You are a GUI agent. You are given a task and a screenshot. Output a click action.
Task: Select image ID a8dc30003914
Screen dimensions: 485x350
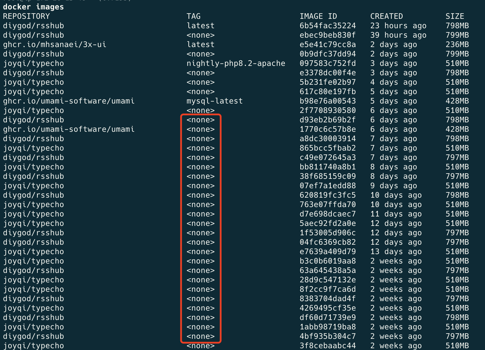coord(328,139)
